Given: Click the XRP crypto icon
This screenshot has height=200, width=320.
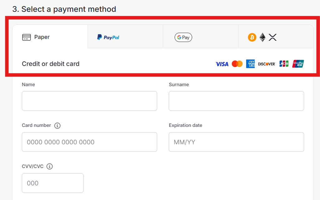Looking at the screenshot, I should (x=273, y=38).
